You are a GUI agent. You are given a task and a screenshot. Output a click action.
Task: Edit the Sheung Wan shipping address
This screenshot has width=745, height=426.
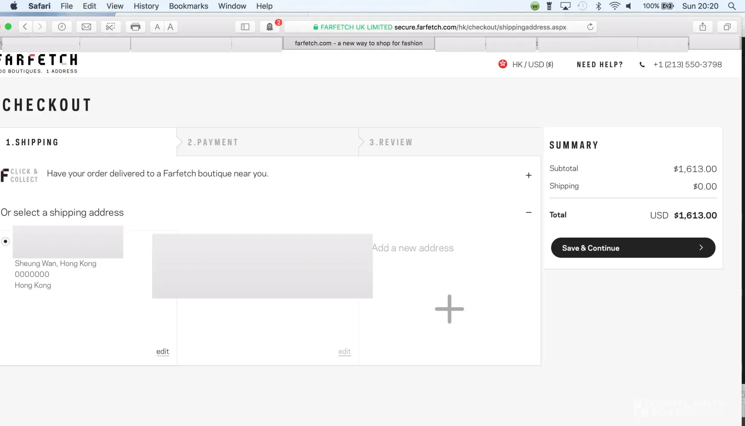163,351
